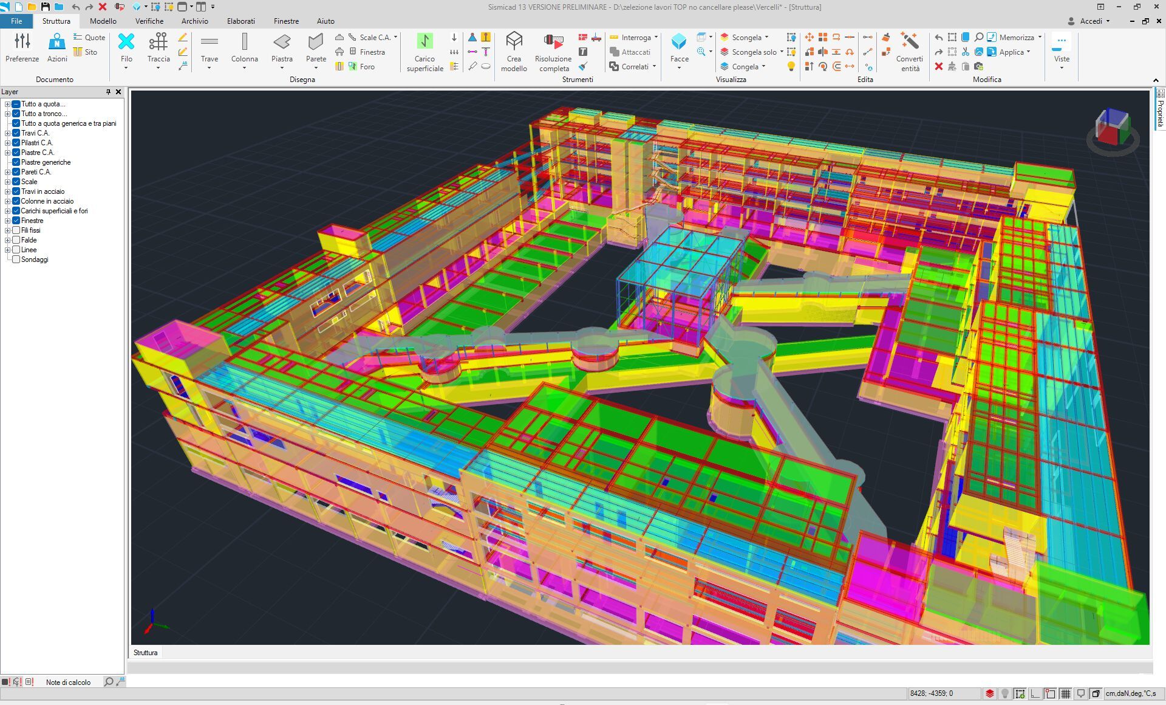Uncheck the Travi C.A. layer
The width and height of the screenshot is (1166, 705).
[x=16, y=133]
